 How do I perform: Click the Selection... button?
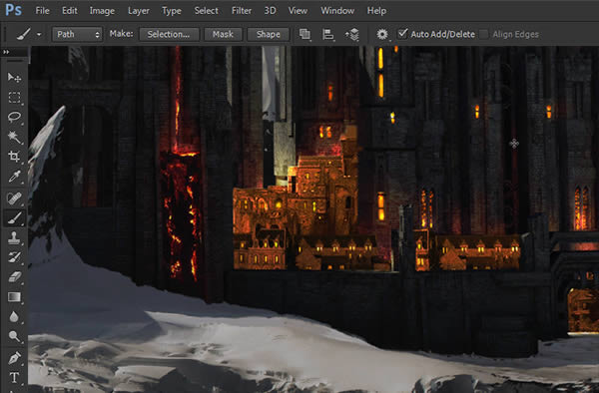169,34
